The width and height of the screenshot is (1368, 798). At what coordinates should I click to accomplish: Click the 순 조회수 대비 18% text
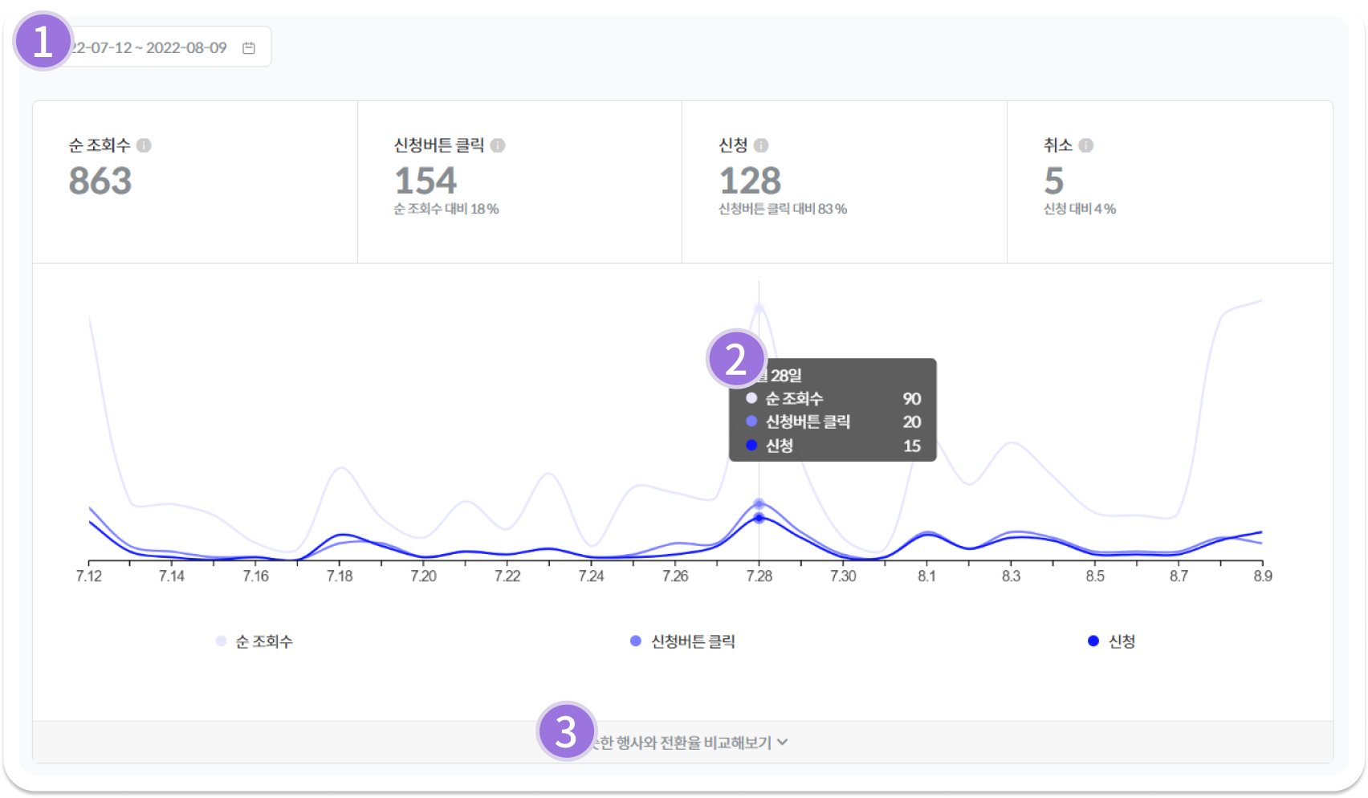coord(446,209)
